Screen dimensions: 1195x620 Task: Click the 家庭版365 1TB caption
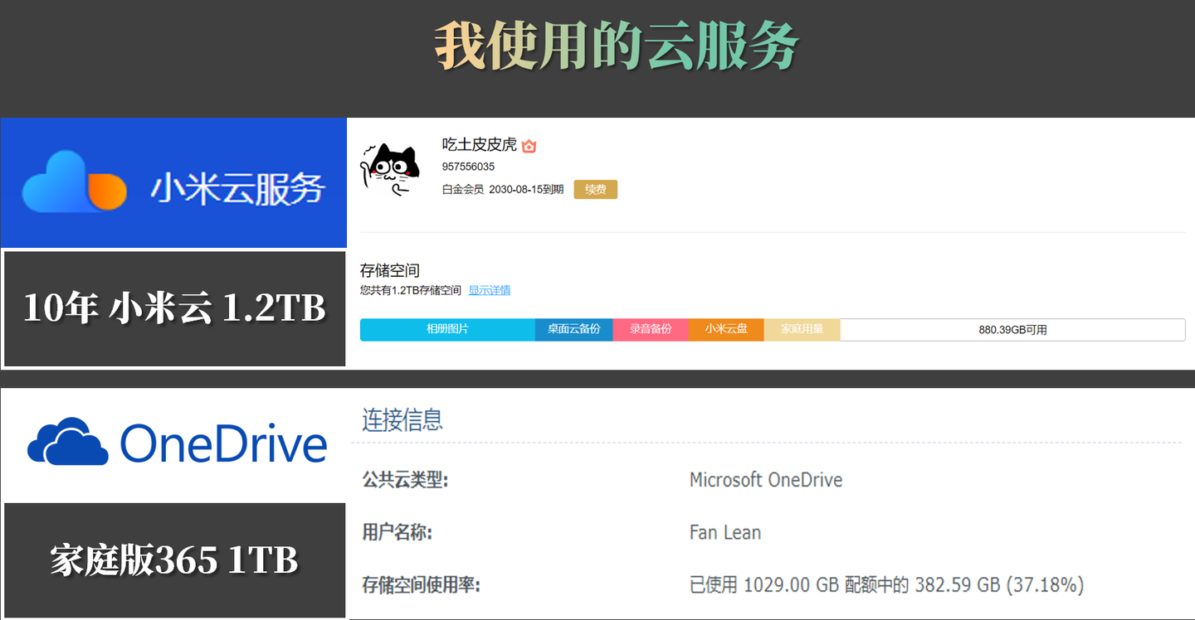(173, 560)
